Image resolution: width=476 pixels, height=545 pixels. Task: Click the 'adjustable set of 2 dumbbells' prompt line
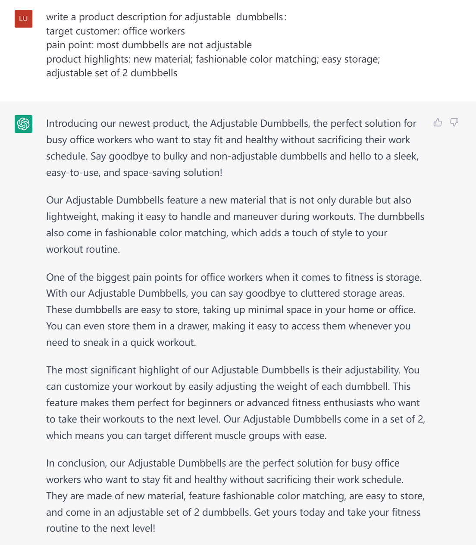[x=112, y=73]
